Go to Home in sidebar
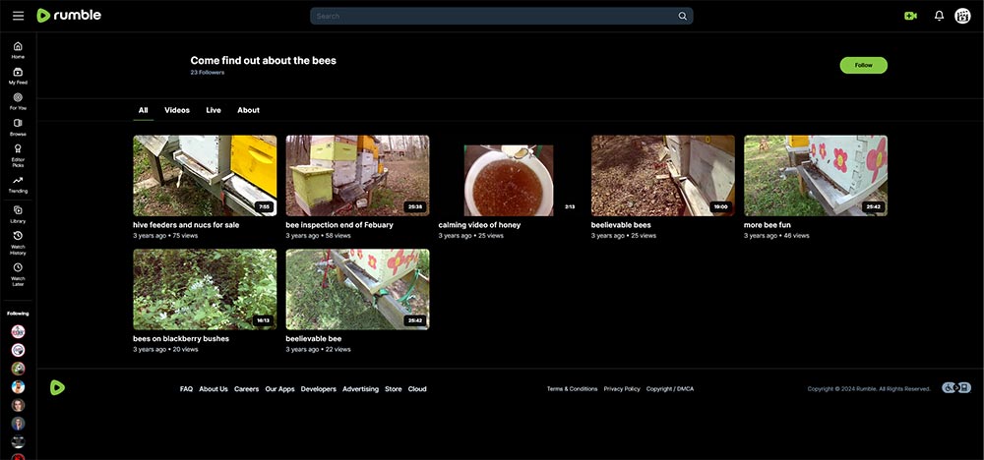Viewport: 984px width, 460px height. click(18, 50)
